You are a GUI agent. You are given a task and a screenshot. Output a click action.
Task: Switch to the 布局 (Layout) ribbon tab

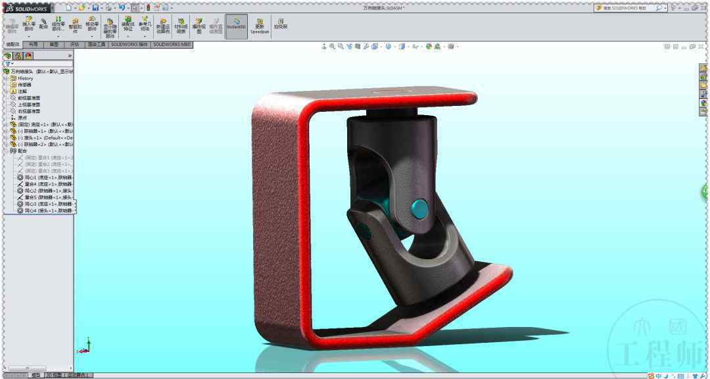[33, 45]
